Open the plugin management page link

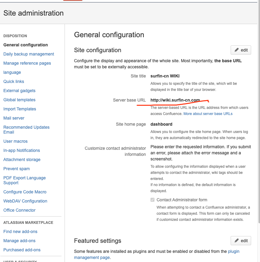coord(157,254)
